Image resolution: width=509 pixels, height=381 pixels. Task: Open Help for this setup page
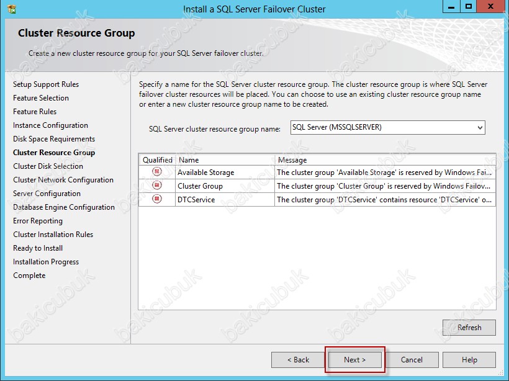point(469,360)
